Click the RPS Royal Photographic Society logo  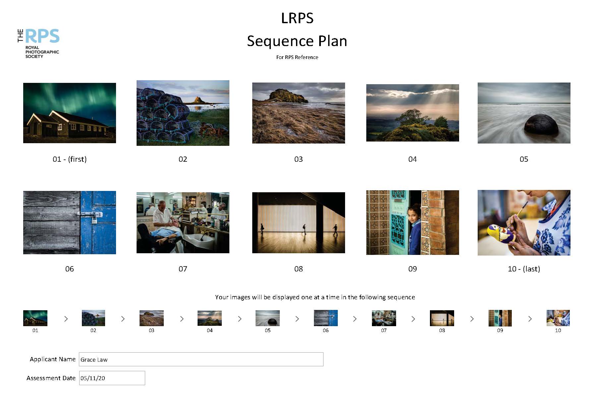click(38, 43)
